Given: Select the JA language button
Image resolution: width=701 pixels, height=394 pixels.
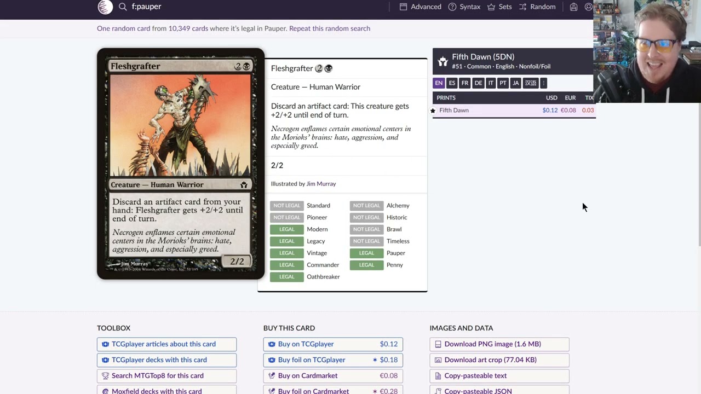Looking at the screenshot, I should point(515,83).
